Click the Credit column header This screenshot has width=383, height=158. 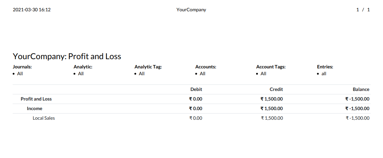point(276,89)
